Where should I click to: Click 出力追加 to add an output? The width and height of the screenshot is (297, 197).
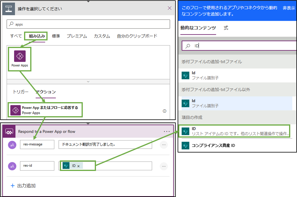(23, 186)
